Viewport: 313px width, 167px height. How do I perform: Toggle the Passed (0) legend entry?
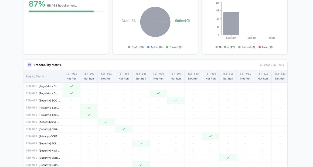[x=247, y=47]
